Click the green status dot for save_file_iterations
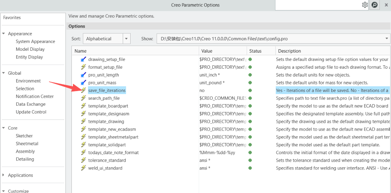 250,90
